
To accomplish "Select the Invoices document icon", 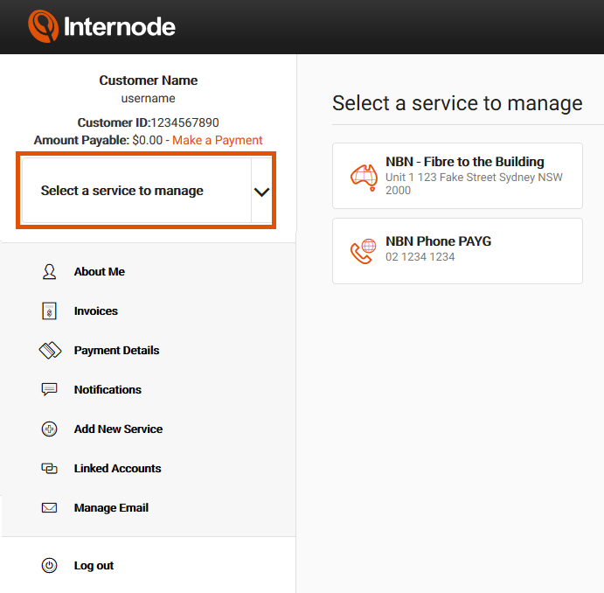I will (x=49, y=311).
